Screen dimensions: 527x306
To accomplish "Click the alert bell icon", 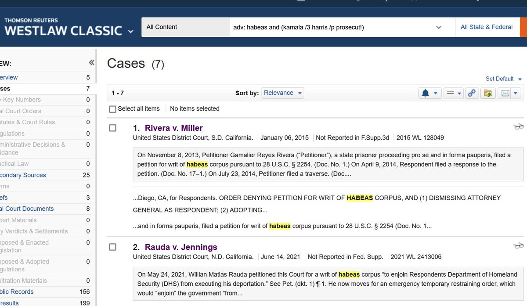I will pos(425,93).
